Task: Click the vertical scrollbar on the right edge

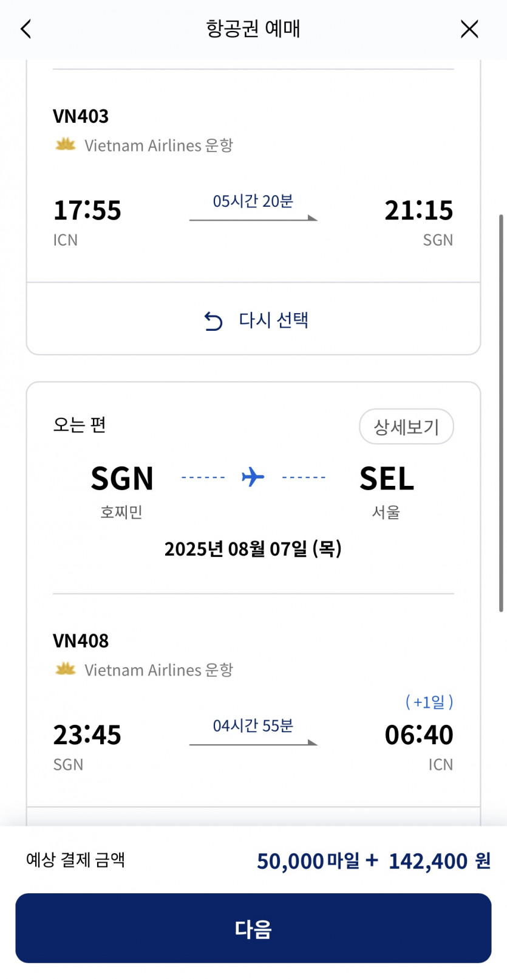Action: click(501, 412)
